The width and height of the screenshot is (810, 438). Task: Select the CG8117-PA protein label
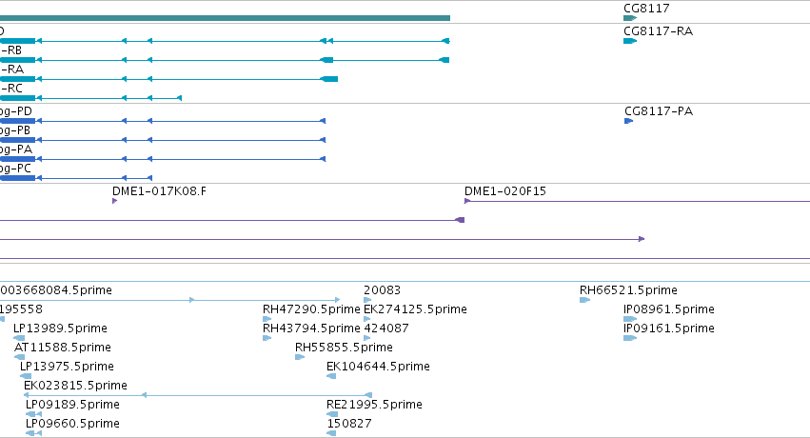click(659, 111)
